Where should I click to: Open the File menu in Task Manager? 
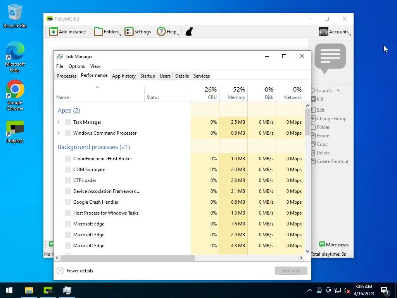60,66
